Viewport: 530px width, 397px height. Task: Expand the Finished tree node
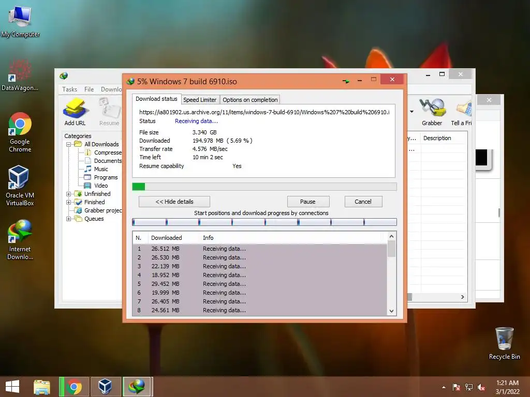(x=69, y=202)
